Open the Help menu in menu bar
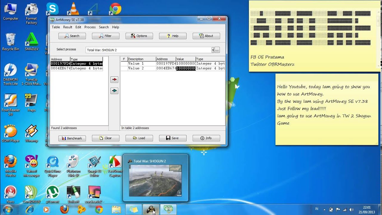 115,27
